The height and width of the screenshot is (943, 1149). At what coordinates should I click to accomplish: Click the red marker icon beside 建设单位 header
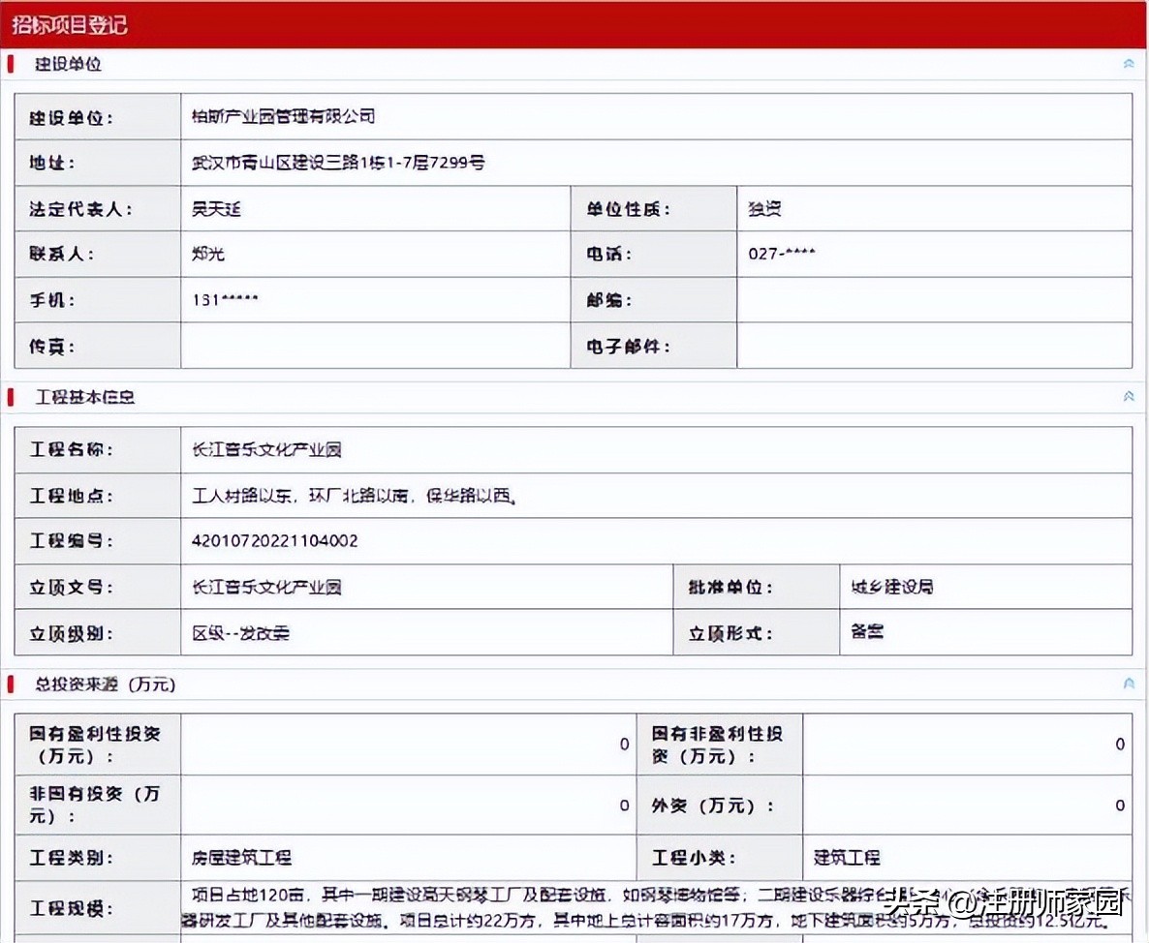(x=11, y=64)
